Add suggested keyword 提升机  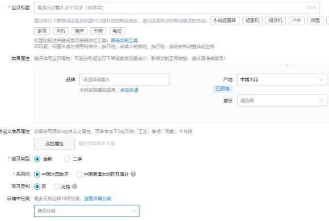point(276,20)
